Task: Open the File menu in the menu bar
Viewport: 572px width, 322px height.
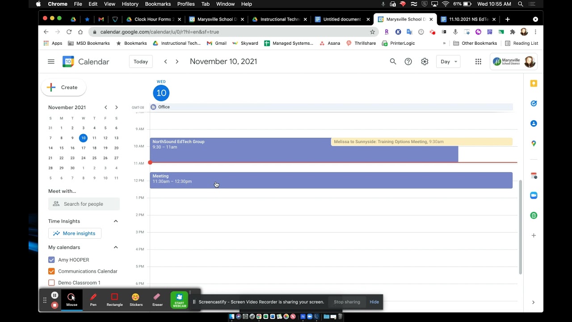Action: 78,4
